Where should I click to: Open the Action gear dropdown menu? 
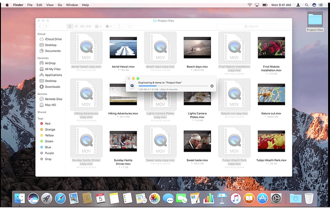coord(108,26)
